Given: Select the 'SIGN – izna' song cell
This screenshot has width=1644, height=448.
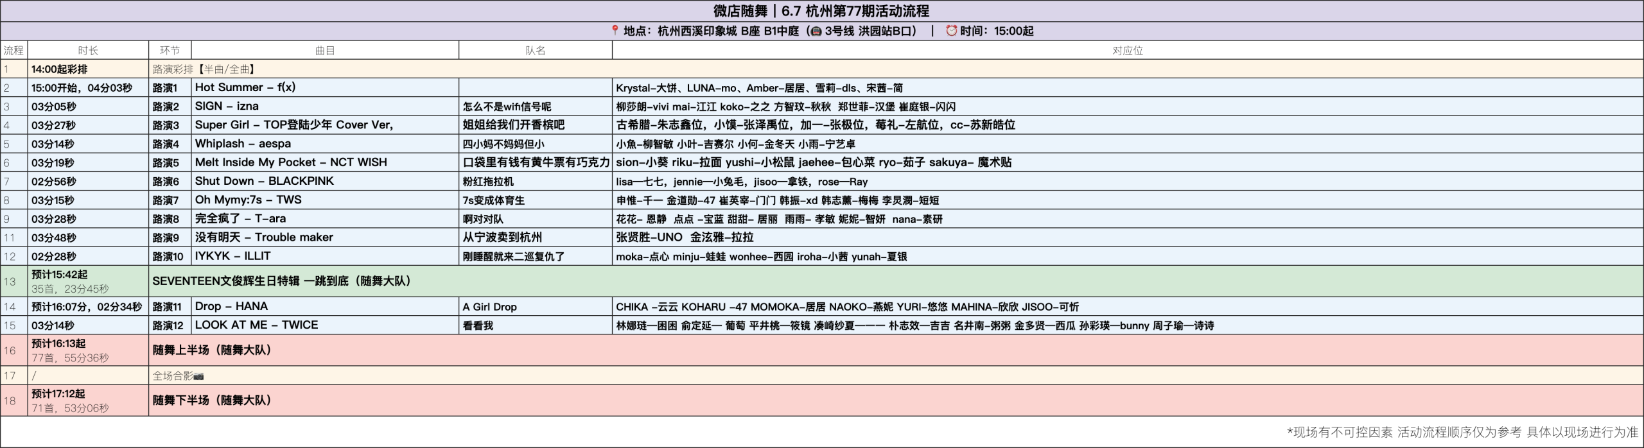Looking at the screenshot, I should click(x=325, y=106).
